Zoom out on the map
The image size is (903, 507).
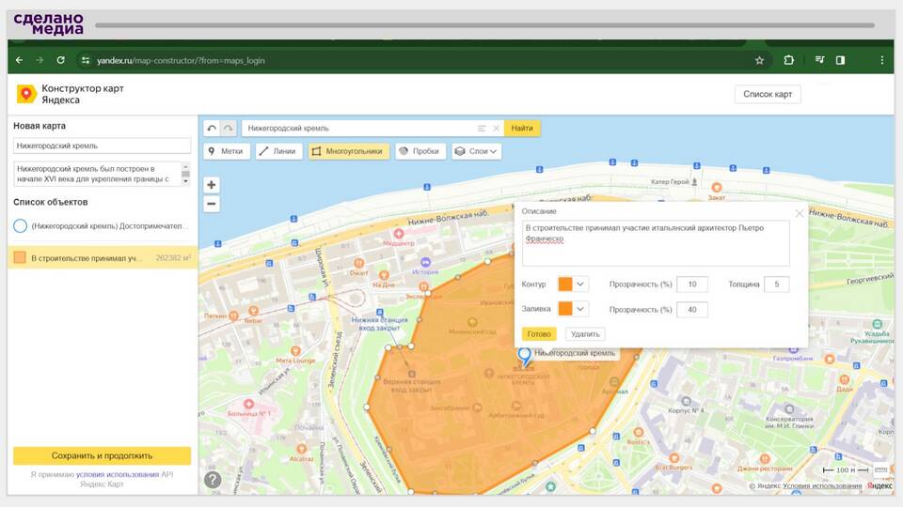pos(212,204)
